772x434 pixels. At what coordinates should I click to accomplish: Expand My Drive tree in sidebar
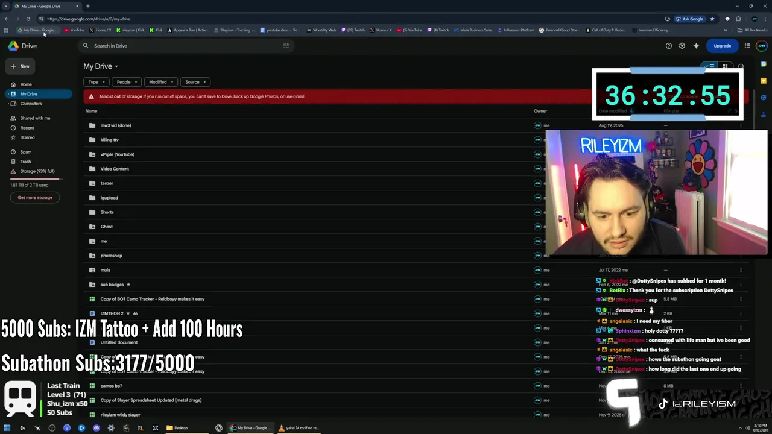click(x=8, y=94)
